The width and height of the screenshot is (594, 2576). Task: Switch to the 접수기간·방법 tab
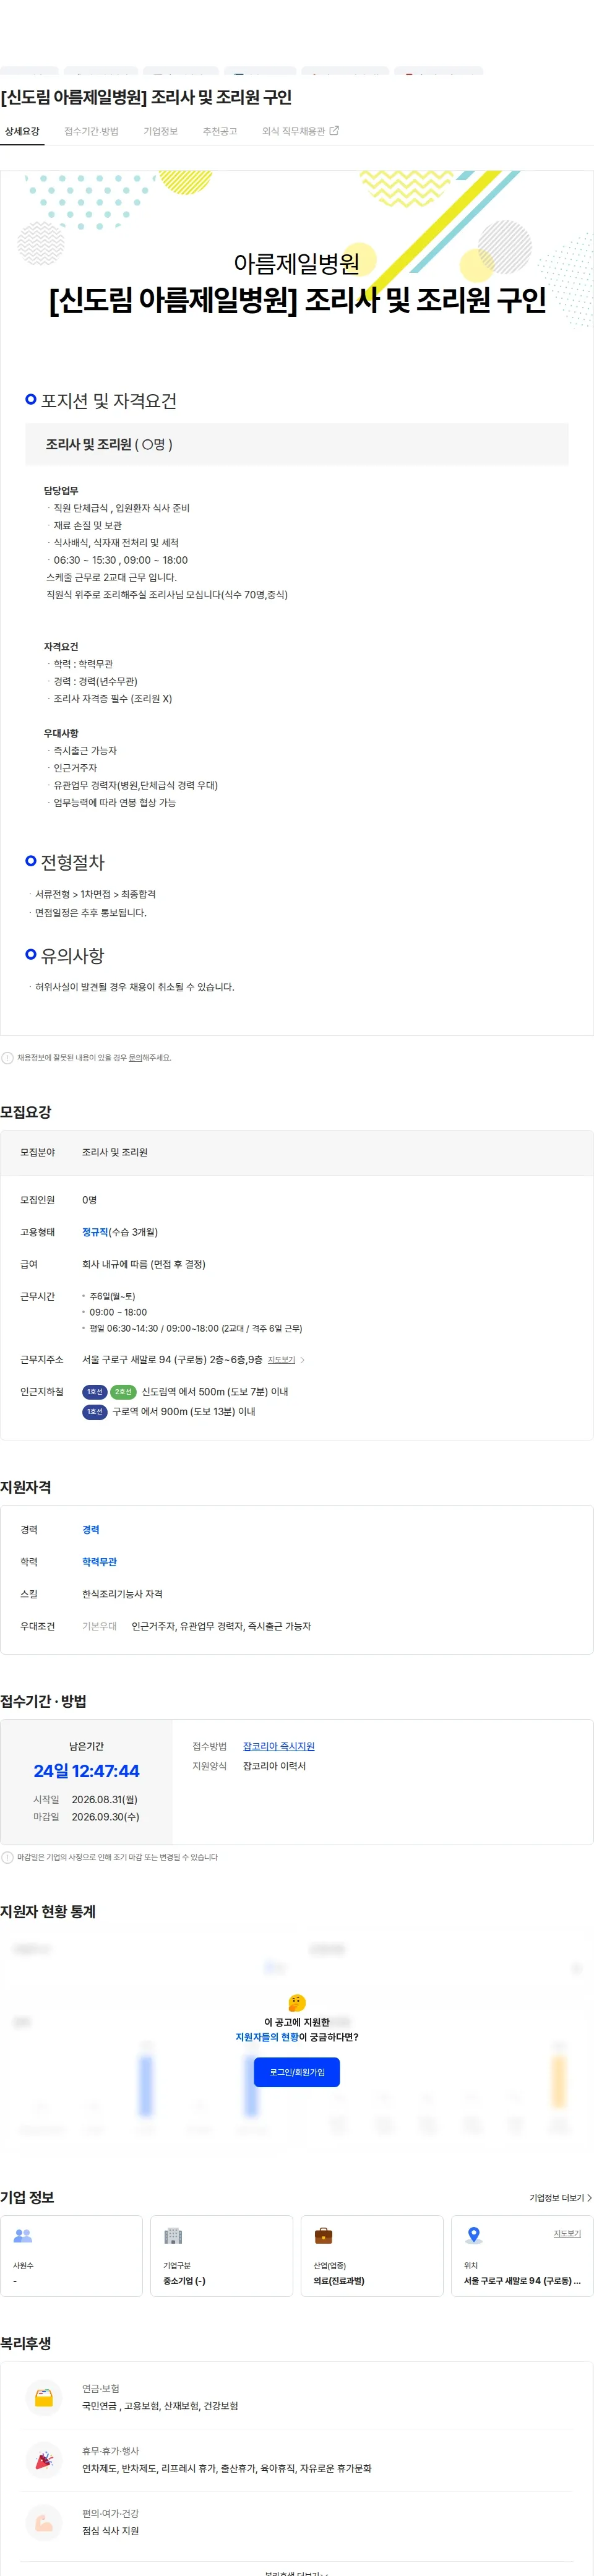pos(91,131)
